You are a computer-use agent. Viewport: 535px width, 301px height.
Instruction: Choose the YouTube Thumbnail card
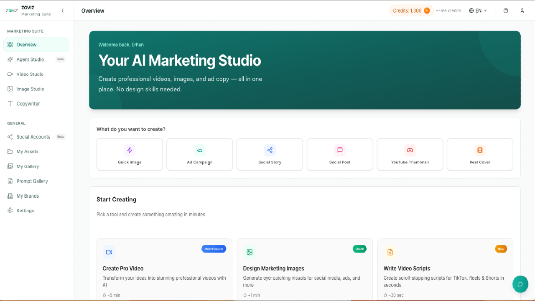(410, 155)
